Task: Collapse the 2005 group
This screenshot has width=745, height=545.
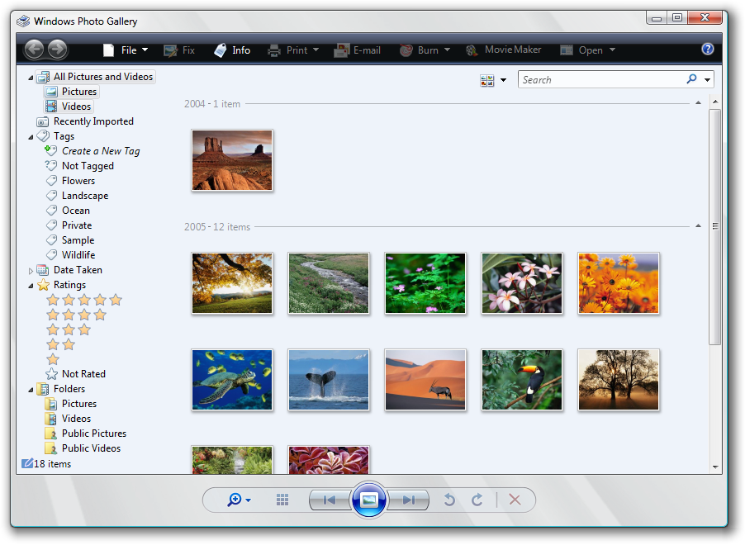Action: click(x=698, y=226)
